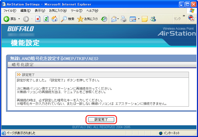Click the Stop loading icon
This screenshot has width=198, height=137.
[38, 19]
